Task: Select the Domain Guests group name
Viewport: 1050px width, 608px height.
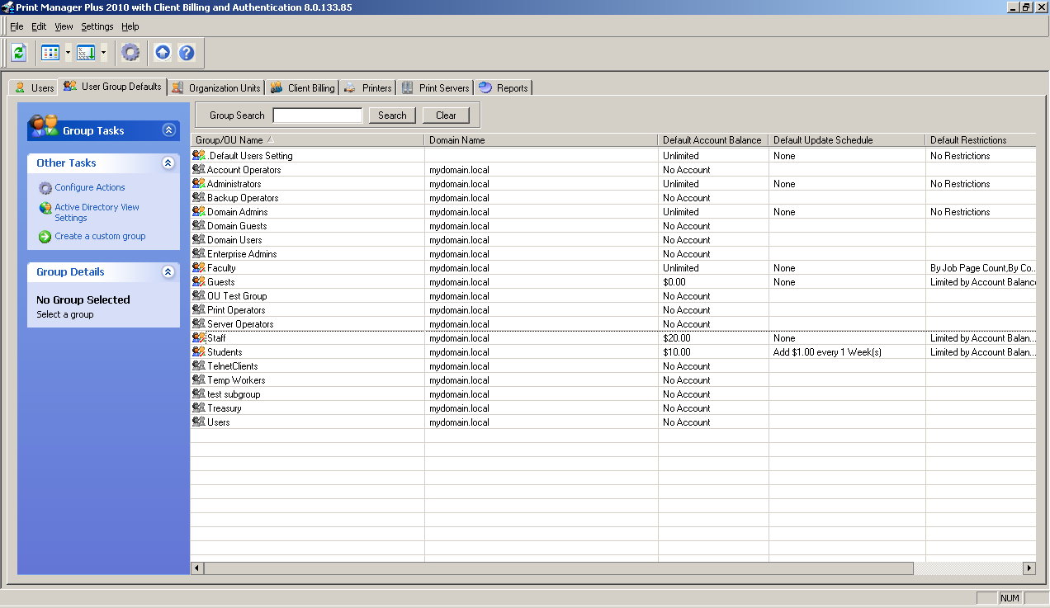Action: pos(237,226)
